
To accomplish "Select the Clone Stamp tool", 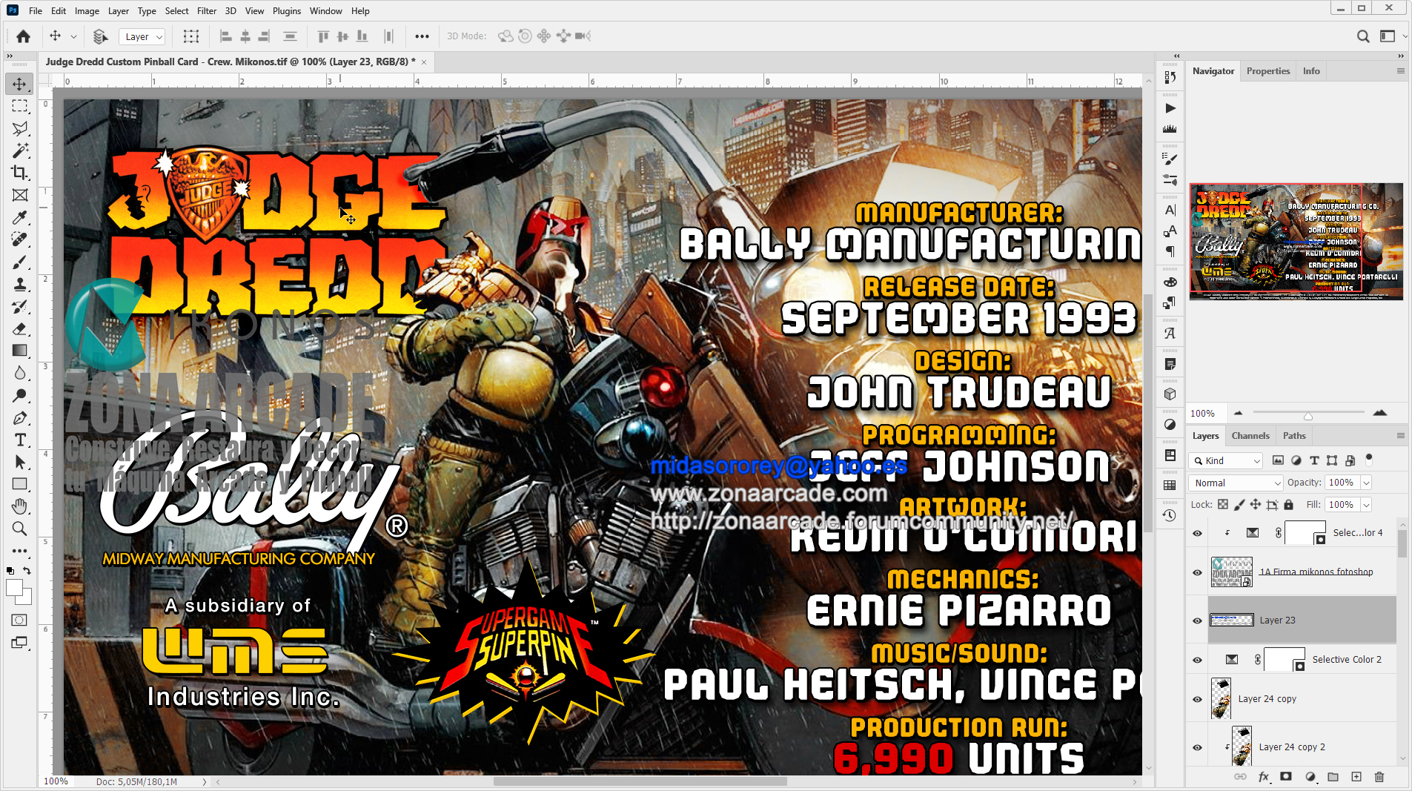I will (20, 284).
